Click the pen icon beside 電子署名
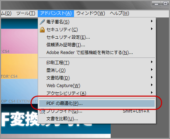The image size is (170, 139). 42,22
